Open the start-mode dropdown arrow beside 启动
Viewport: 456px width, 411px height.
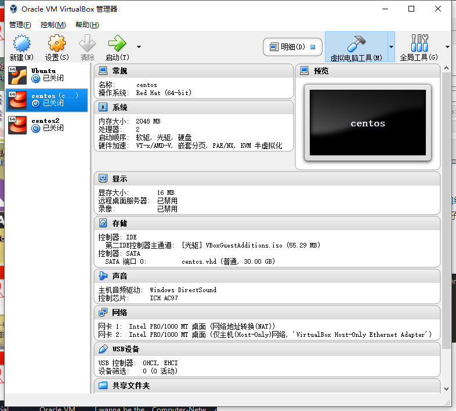(x=139, y=47)
